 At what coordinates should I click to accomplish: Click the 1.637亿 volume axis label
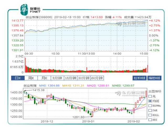[x=18, y=62]
